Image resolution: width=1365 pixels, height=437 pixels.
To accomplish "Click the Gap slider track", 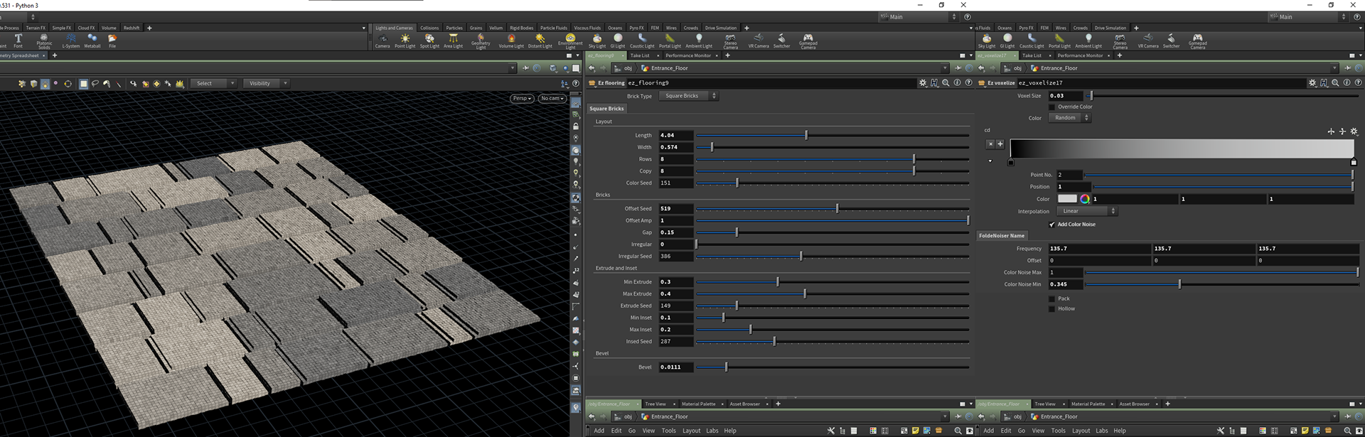I will click(832, 232).
